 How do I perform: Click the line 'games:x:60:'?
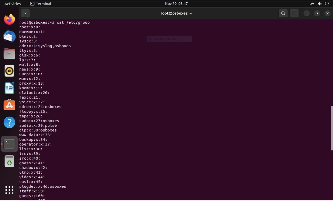pyautogui.click(x=32, y=196)
